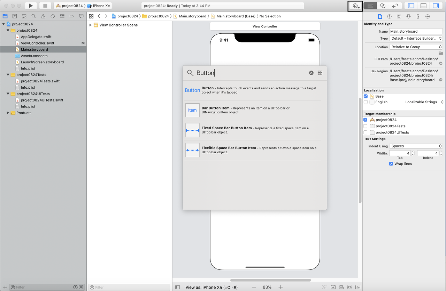
Task: Expand the View Controller Scene
Action: coord(91,25)
